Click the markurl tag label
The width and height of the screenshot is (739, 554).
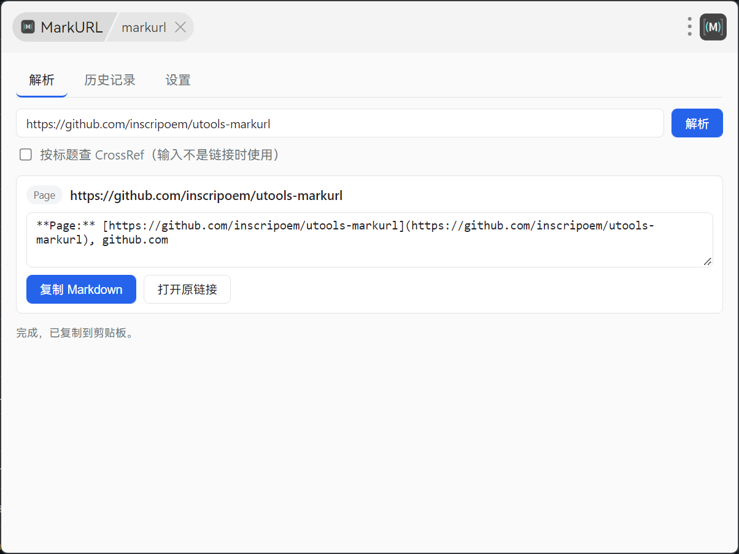(144, 28)
